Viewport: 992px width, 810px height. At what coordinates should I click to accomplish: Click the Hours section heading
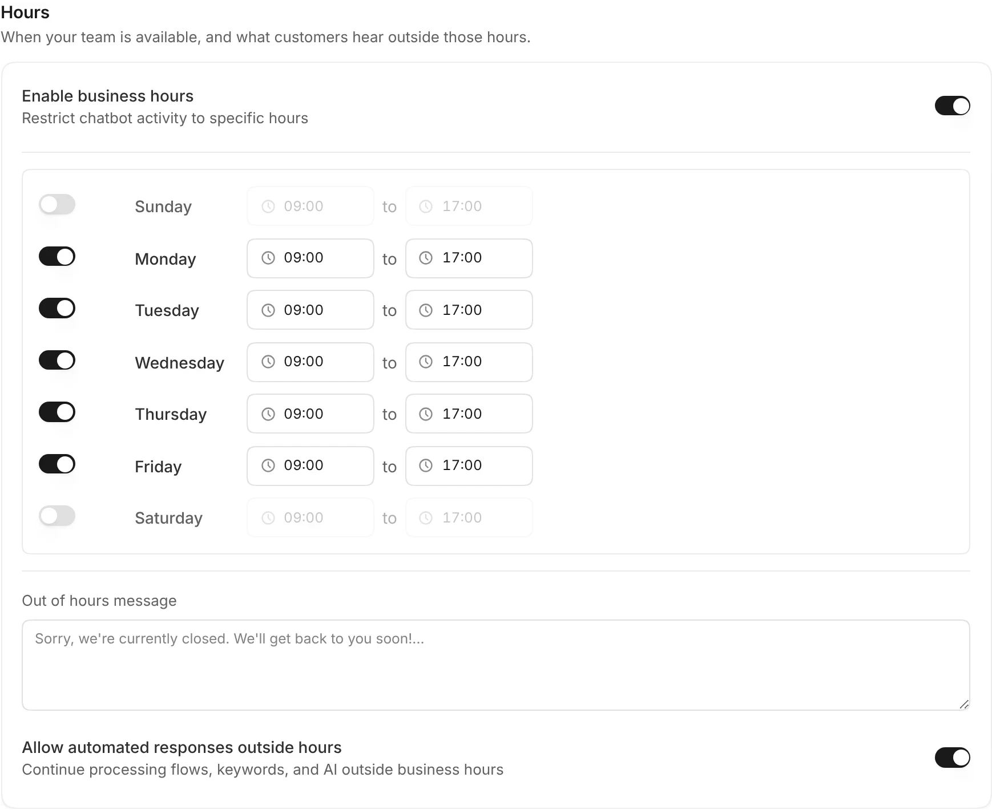(25, 13)
